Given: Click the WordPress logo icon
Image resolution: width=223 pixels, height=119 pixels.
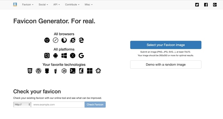Looking at the screenshot, I should coord(38,71).
